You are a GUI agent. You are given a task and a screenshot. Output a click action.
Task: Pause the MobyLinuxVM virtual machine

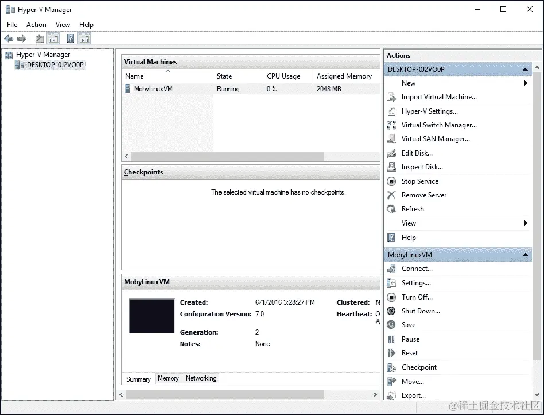410,339
